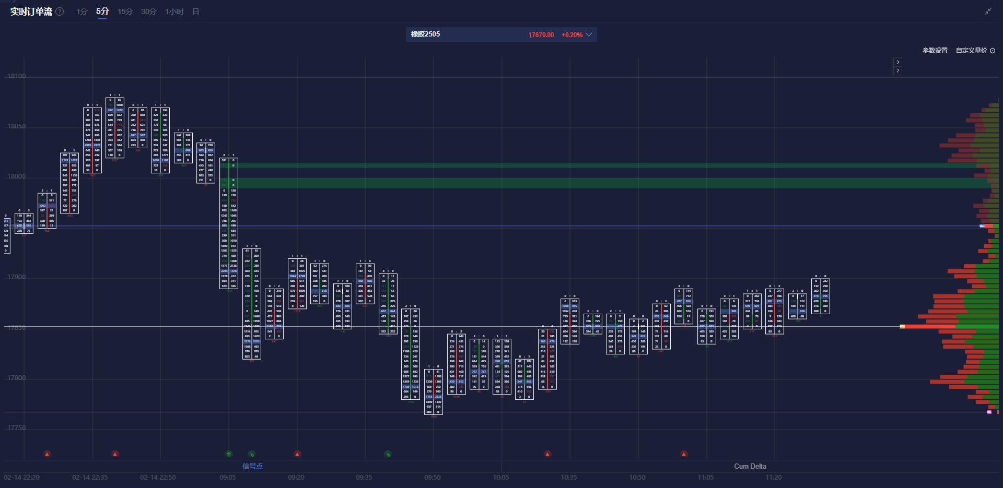Open the 橡胶2505 contract dropdown

588,34
